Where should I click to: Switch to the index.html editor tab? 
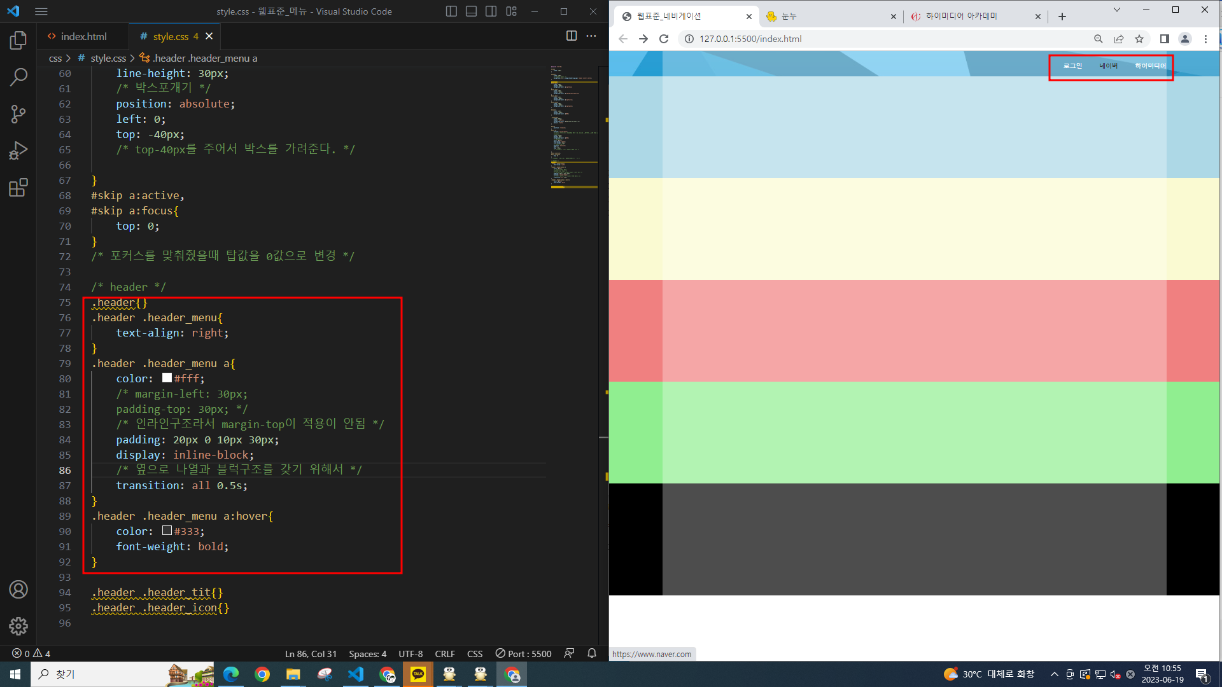(83, 36)
